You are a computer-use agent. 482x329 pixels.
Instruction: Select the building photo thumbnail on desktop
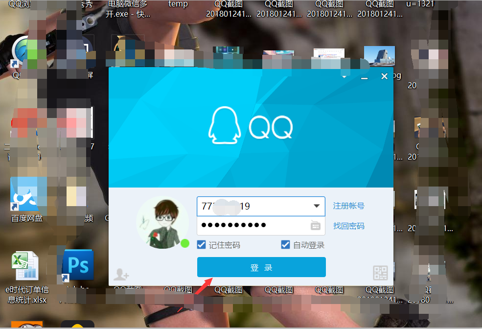tap(379, 56)
